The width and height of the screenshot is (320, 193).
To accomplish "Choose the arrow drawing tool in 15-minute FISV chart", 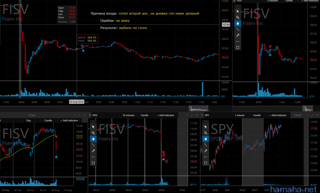I will click(x=93, y=151).
